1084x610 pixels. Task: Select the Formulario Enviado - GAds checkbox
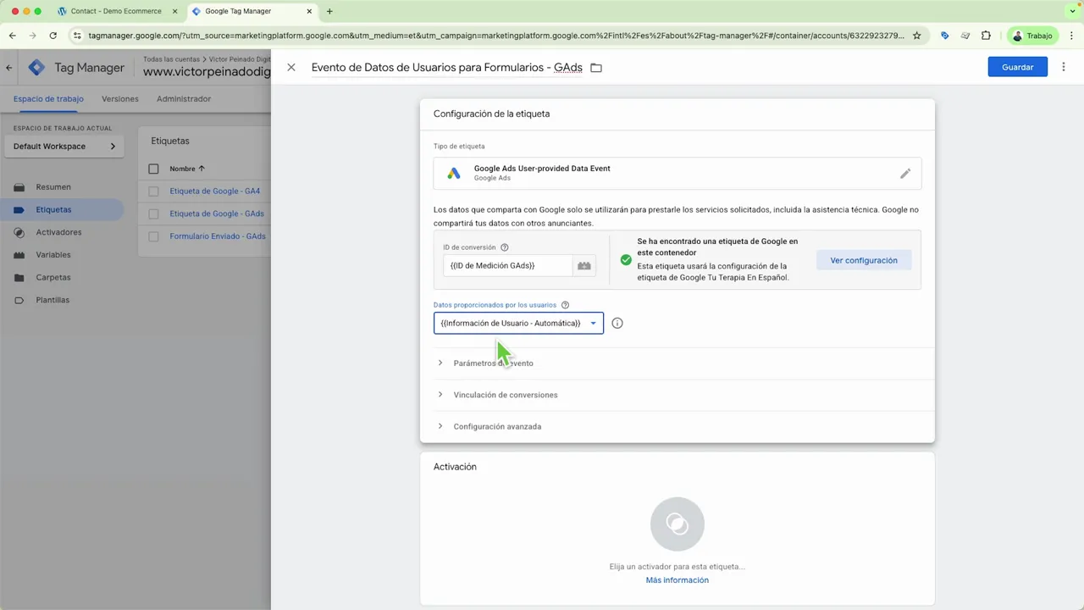pos(153,236)
